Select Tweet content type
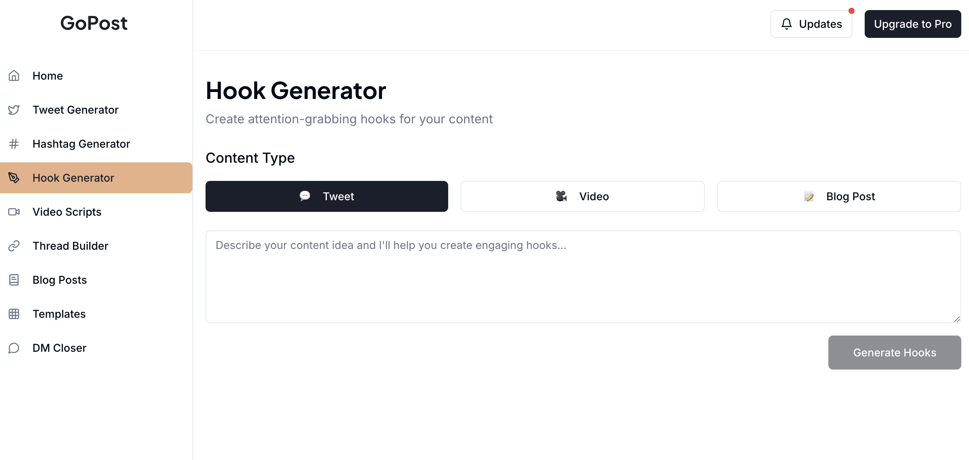The width and height of the screenshot is (969, 460). click(327, 196)
